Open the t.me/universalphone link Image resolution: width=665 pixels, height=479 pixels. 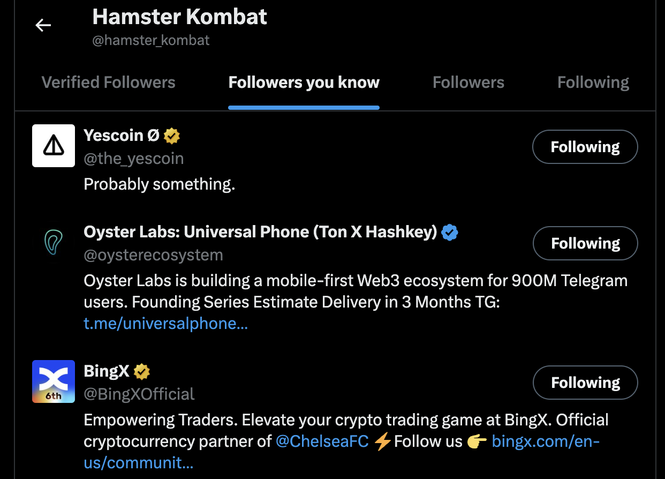tap(165, 324)
